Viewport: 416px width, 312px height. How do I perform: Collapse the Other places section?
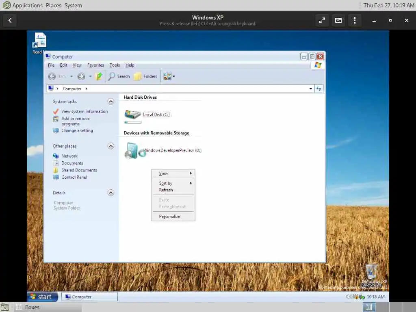point(110,146)
